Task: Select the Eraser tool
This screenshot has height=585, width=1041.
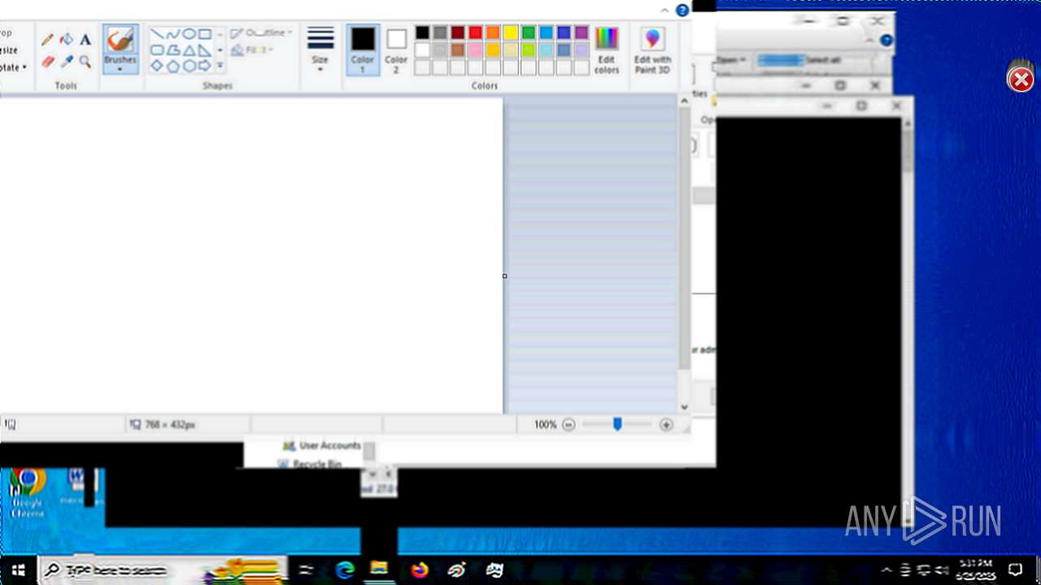Action: coord(48,62)
